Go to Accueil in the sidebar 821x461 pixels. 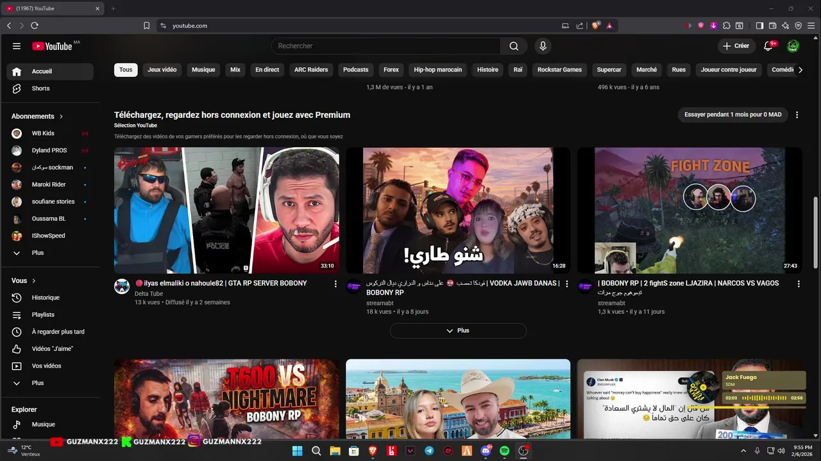50,72
